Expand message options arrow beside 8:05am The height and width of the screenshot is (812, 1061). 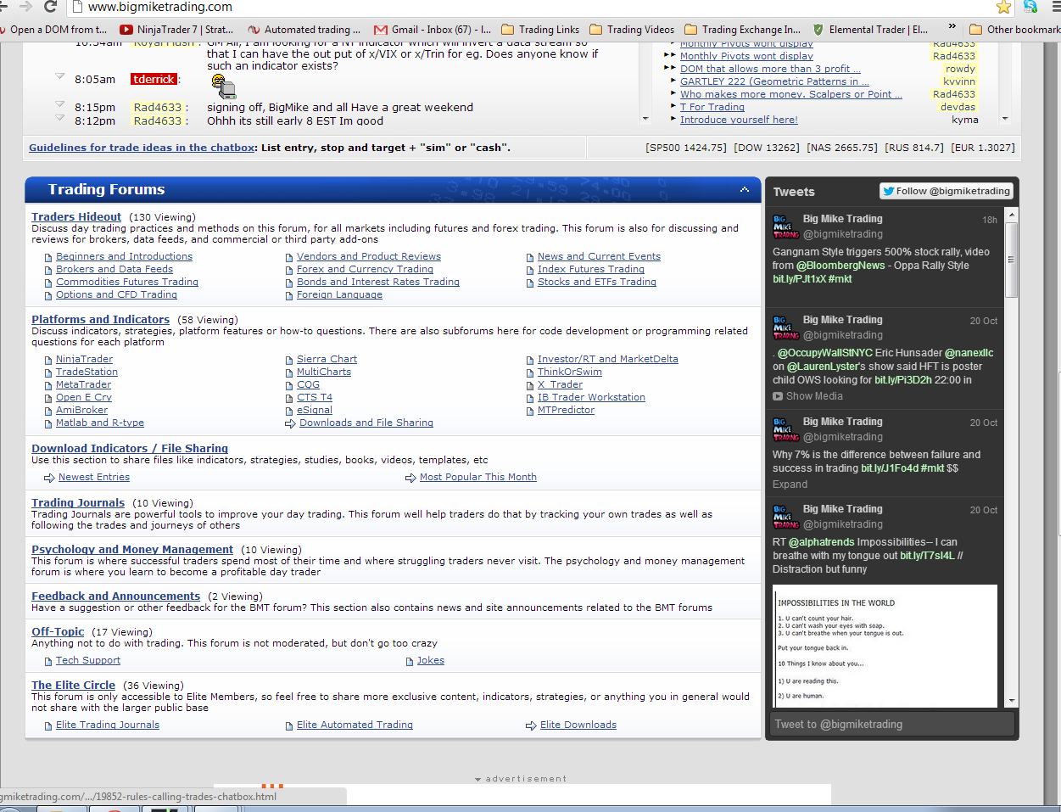point(60,76)
